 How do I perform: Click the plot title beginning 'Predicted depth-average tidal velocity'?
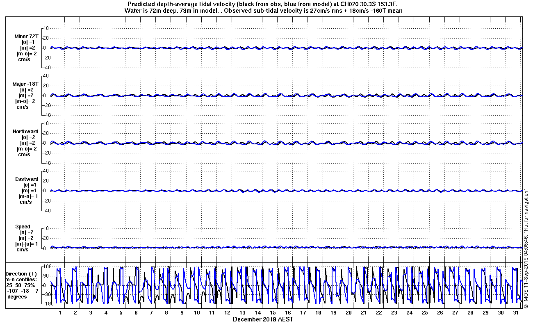(x=263, y=4)
